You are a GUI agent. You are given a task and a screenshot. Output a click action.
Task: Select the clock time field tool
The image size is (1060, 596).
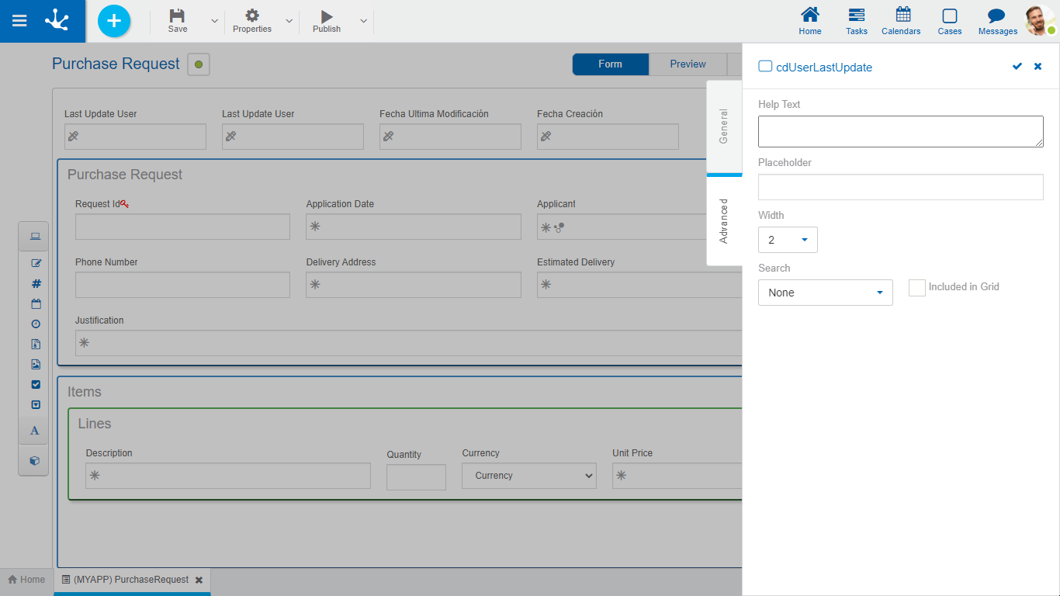click(x=36, y=324)
